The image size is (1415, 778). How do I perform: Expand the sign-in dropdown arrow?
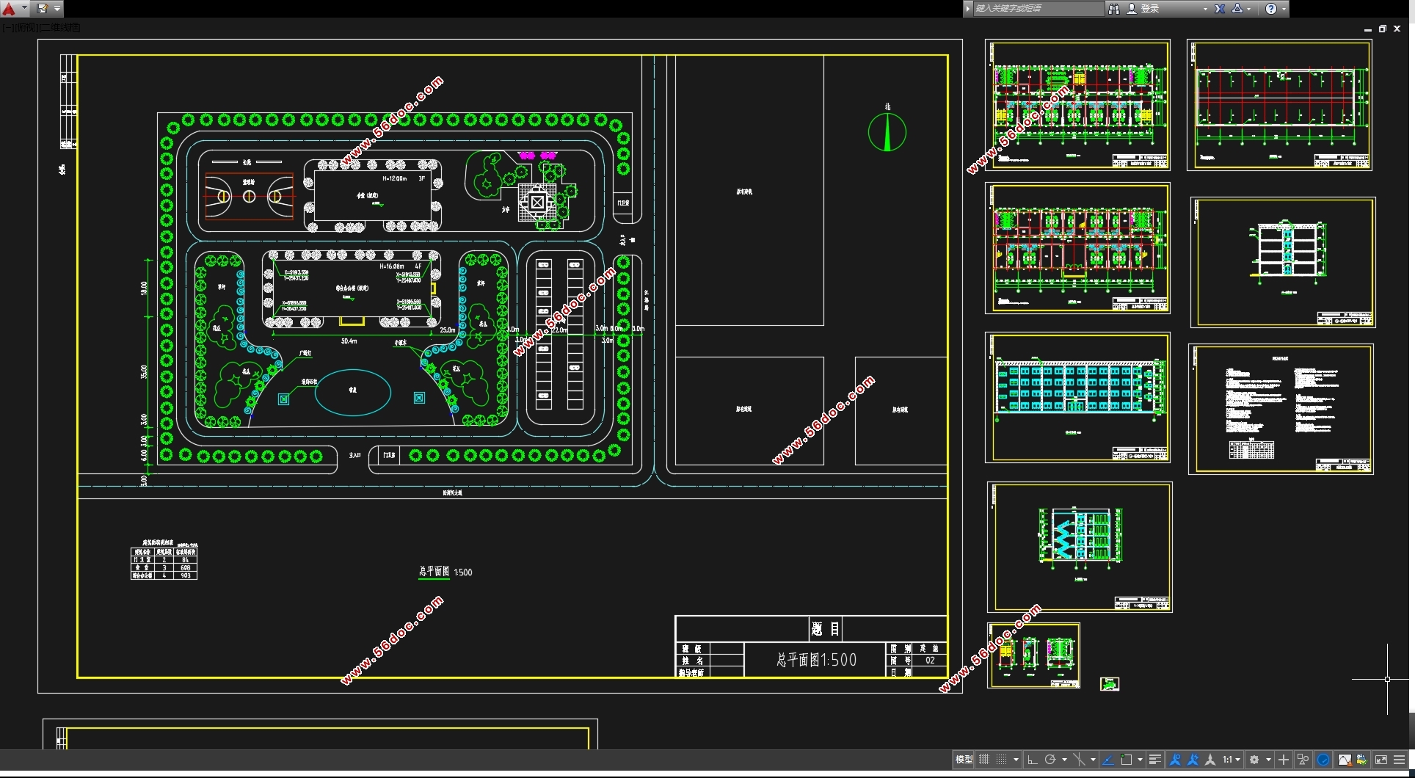coord(1205,9)
